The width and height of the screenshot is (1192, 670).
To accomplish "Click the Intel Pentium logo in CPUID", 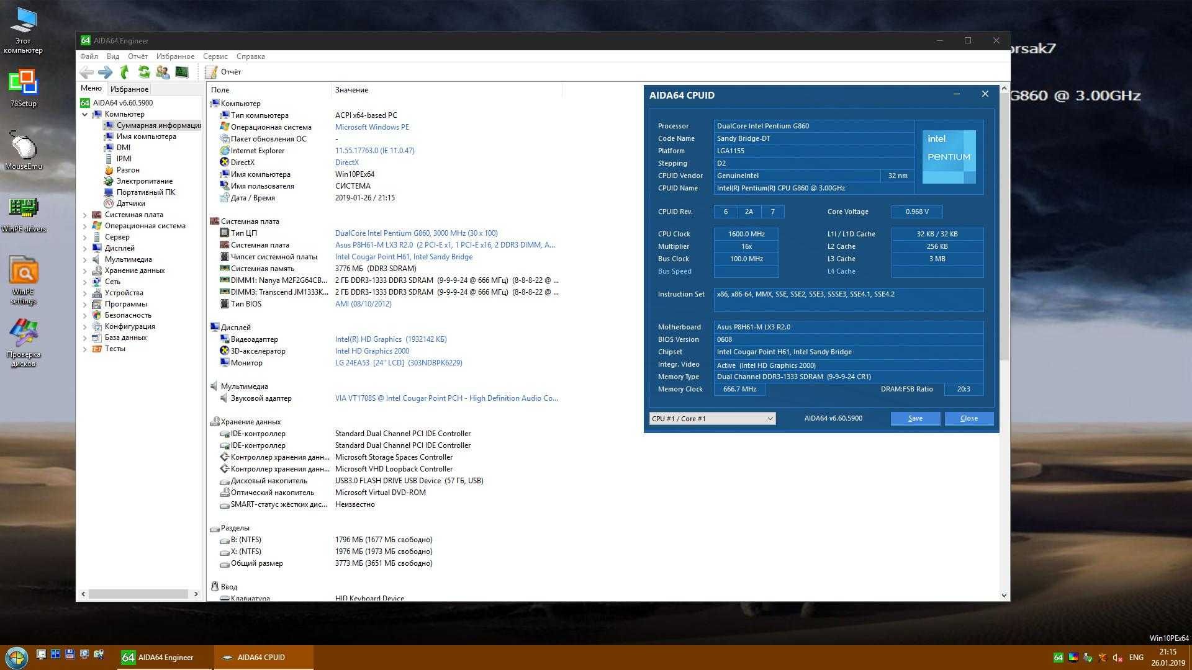I will (949, 157).
